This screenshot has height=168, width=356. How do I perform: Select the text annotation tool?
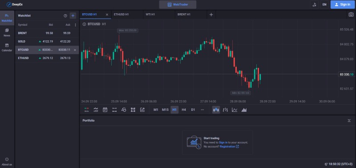[x=133, y=109]
